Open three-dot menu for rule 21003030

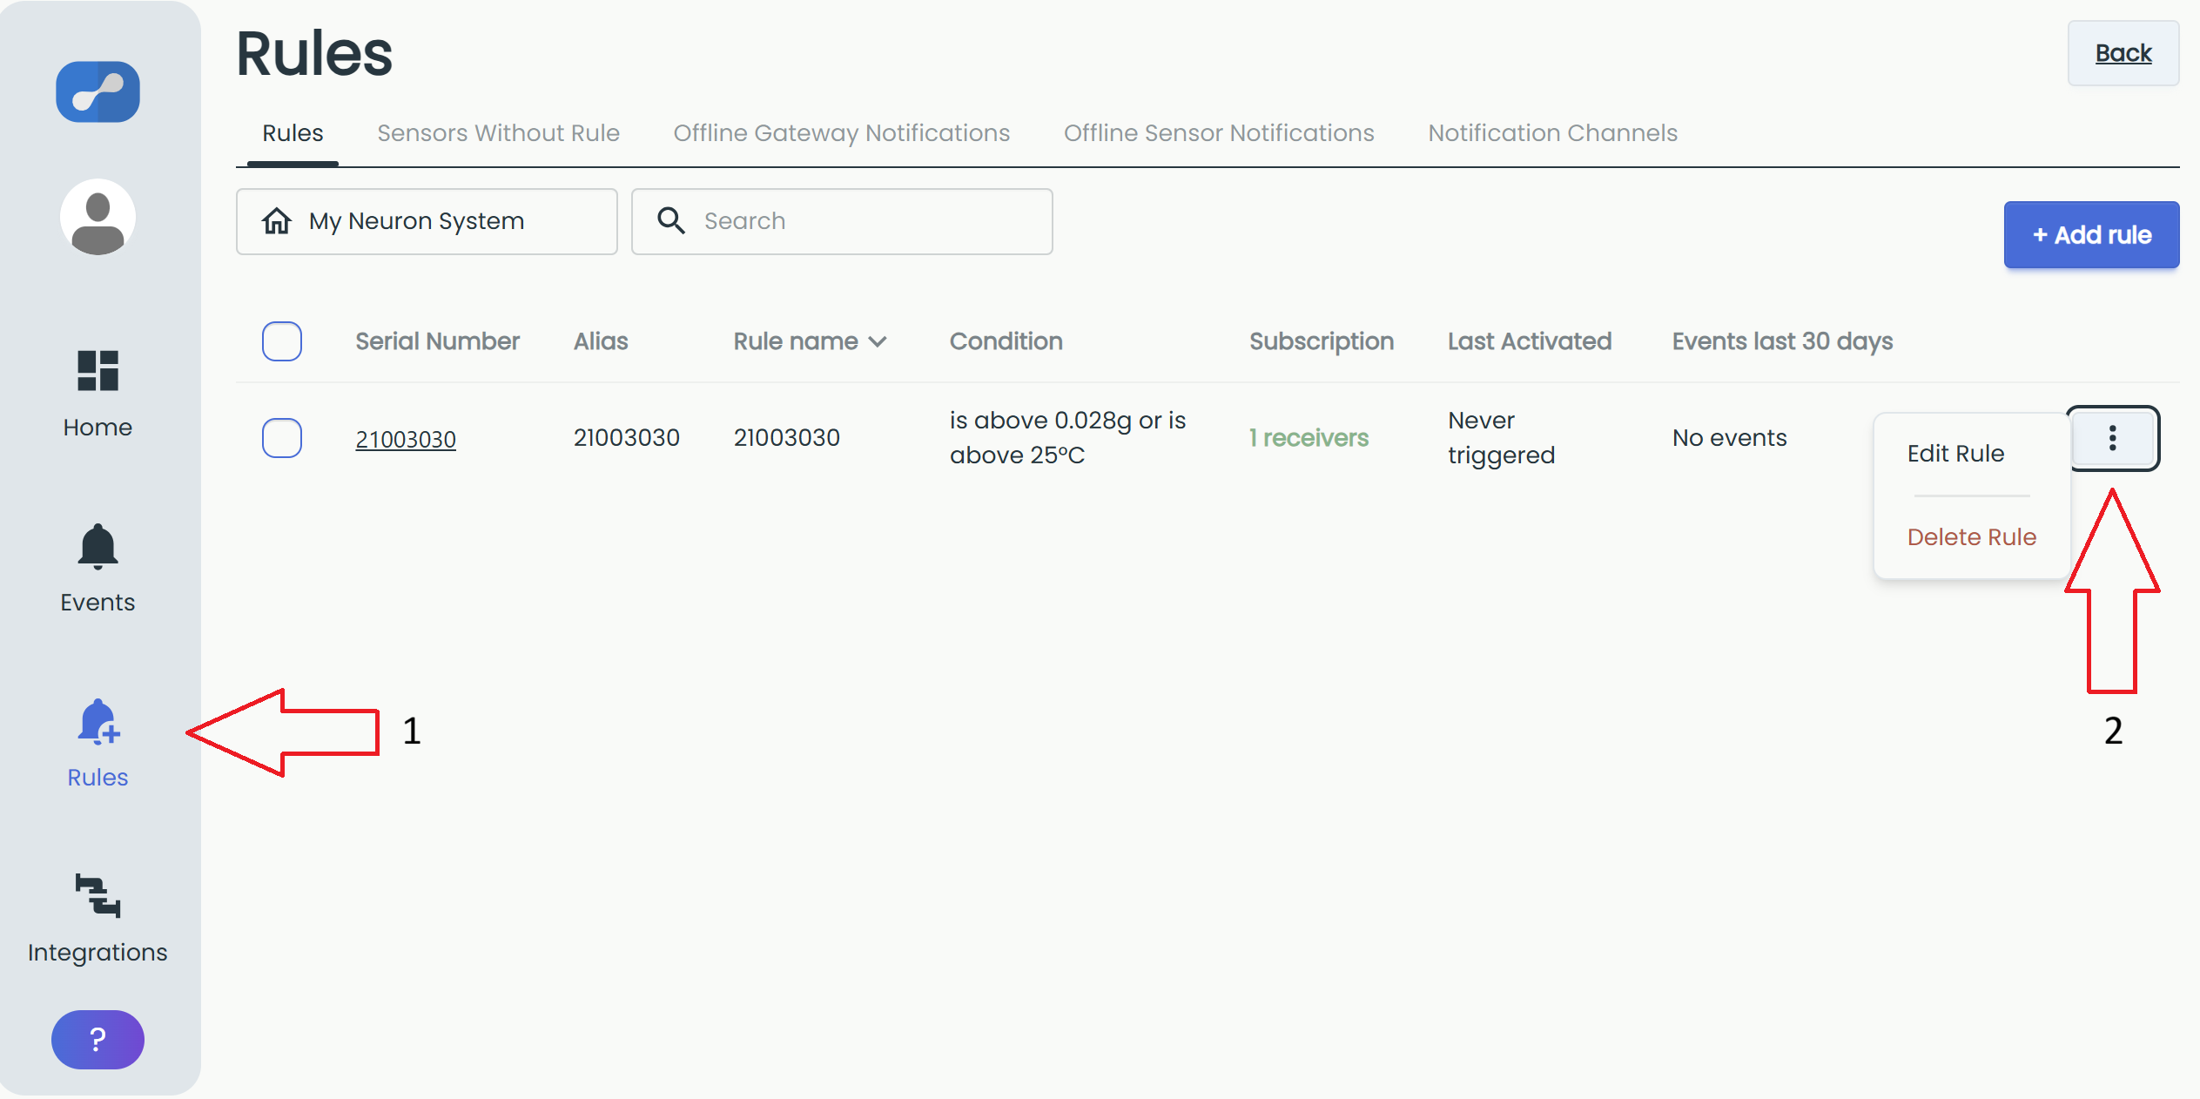click(2113, 438)
